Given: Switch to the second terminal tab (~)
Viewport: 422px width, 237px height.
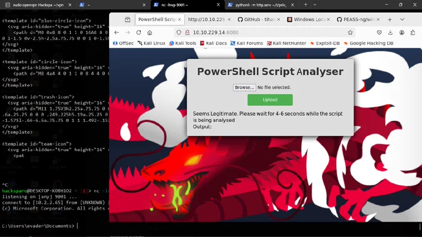Looking at the screenshot, I should point(112,5).
